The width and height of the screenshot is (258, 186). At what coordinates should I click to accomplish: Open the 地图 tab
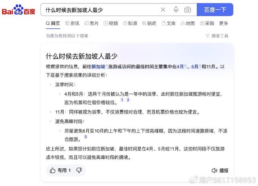188,23
